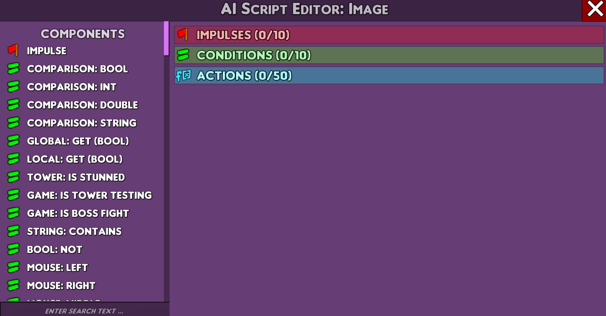Click the Enter Search Text field
Viewport: 606px width, 316px height.
(84, 310)
